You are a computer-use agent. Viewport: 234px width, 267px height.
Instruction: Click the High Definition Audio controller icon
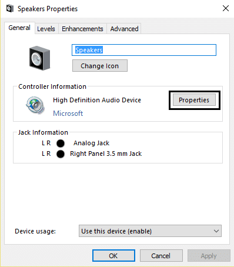coord(35,105)
